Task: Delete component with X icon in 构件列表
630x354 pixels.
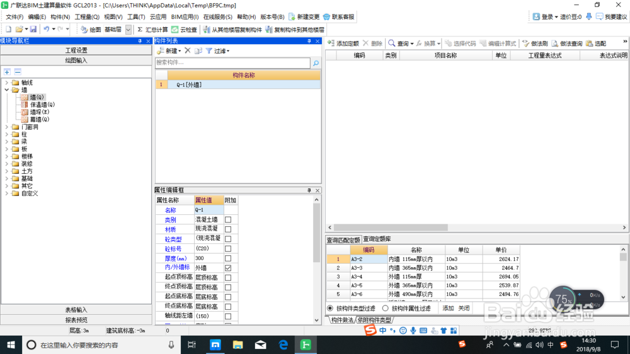Action: pyautogui.click(x=188, y=50)
